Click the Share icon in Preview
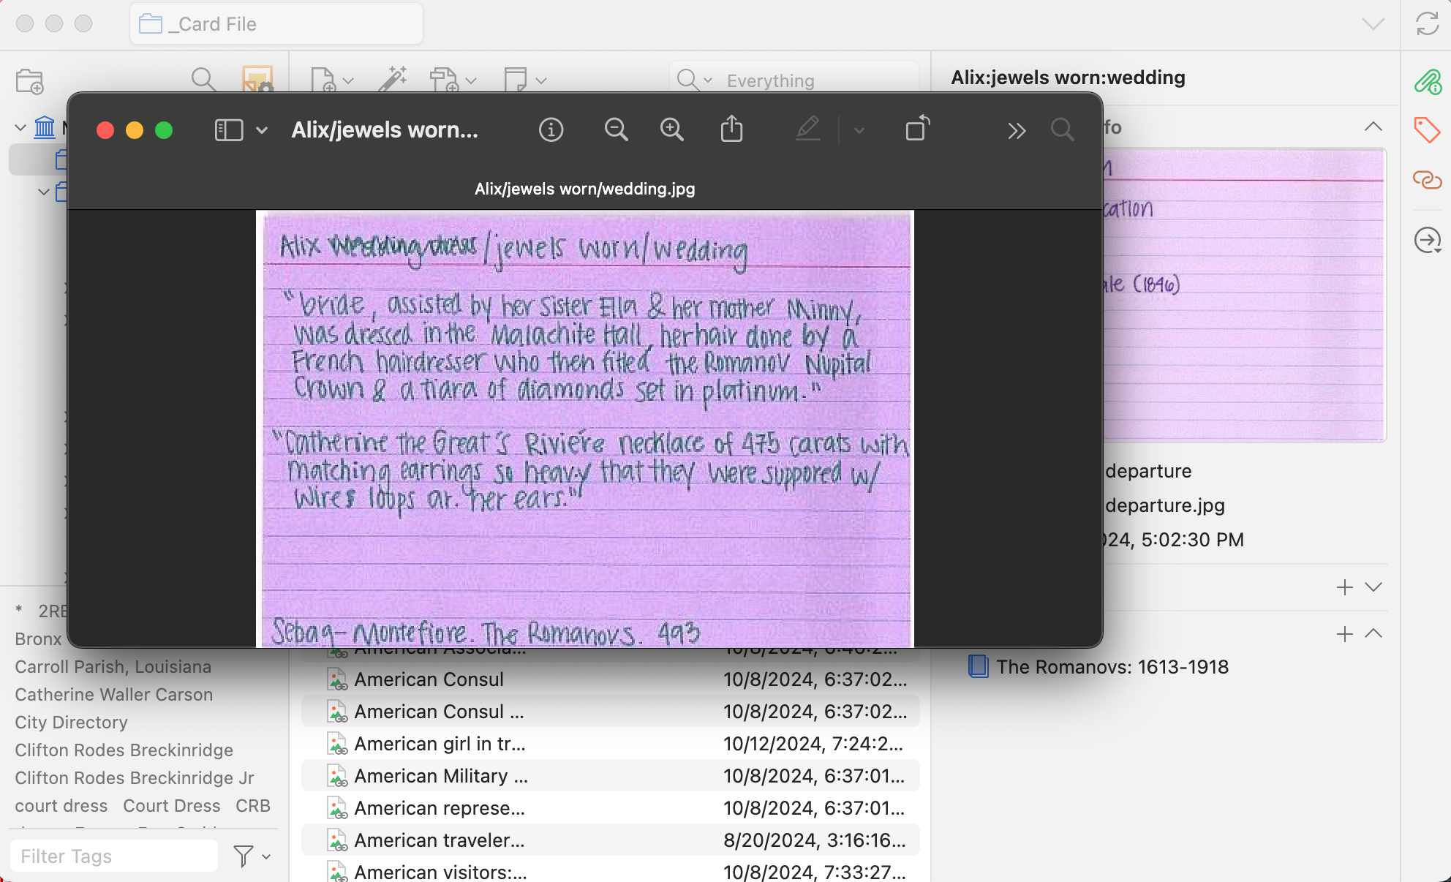This screenshot has width=1451, height=882. (731, 130)
